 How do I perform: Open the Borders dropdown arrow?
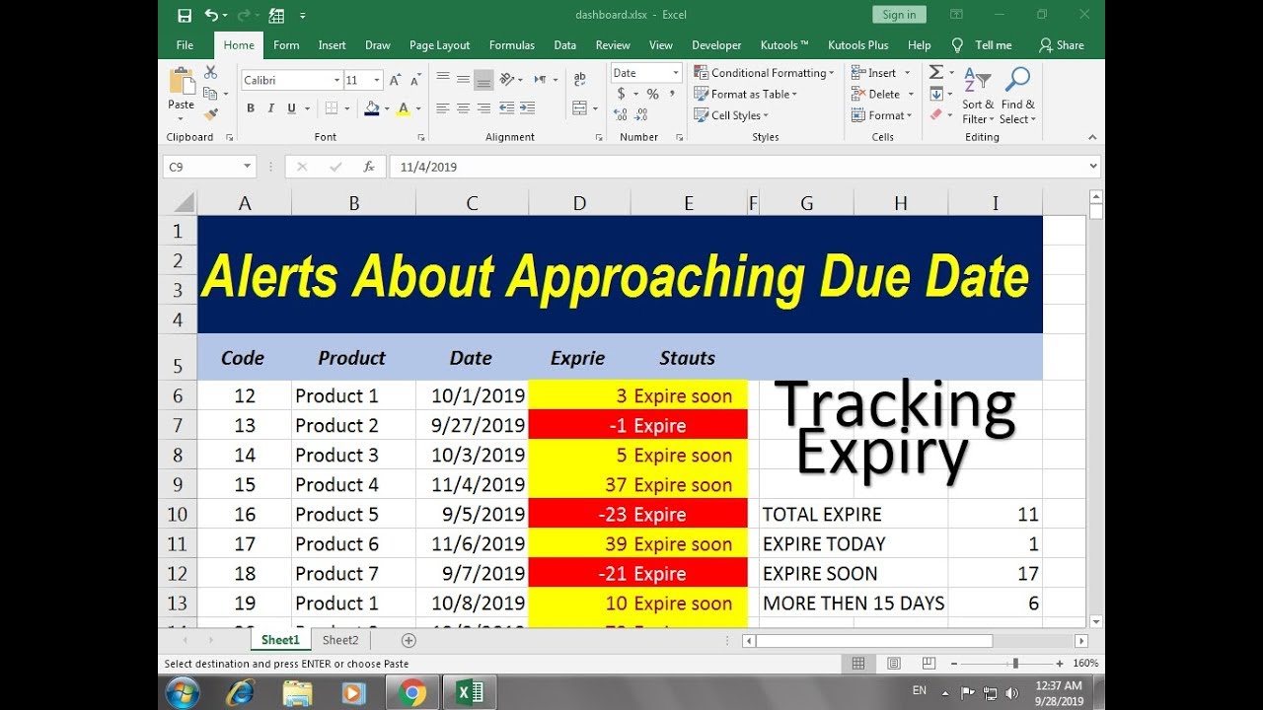[347, 108]
